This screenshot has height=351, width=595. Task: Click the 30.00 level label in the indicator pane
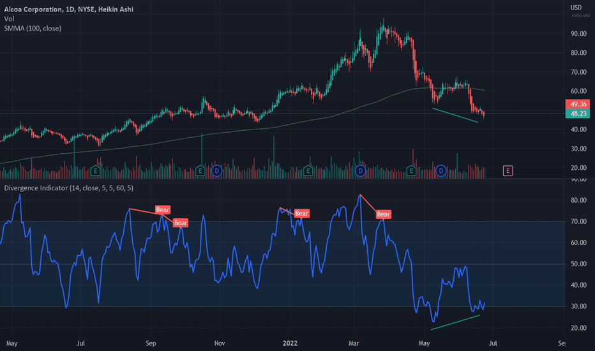pyautogui.click(x=578, y=306)
